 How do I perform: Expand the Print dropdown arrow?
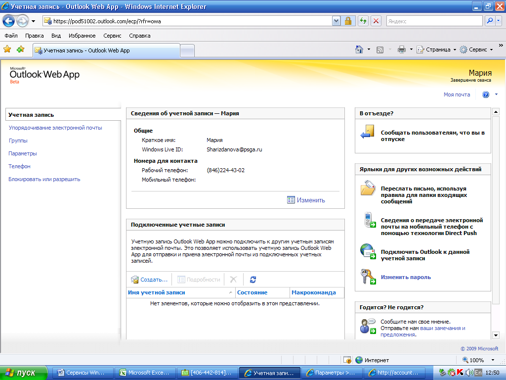411,49
